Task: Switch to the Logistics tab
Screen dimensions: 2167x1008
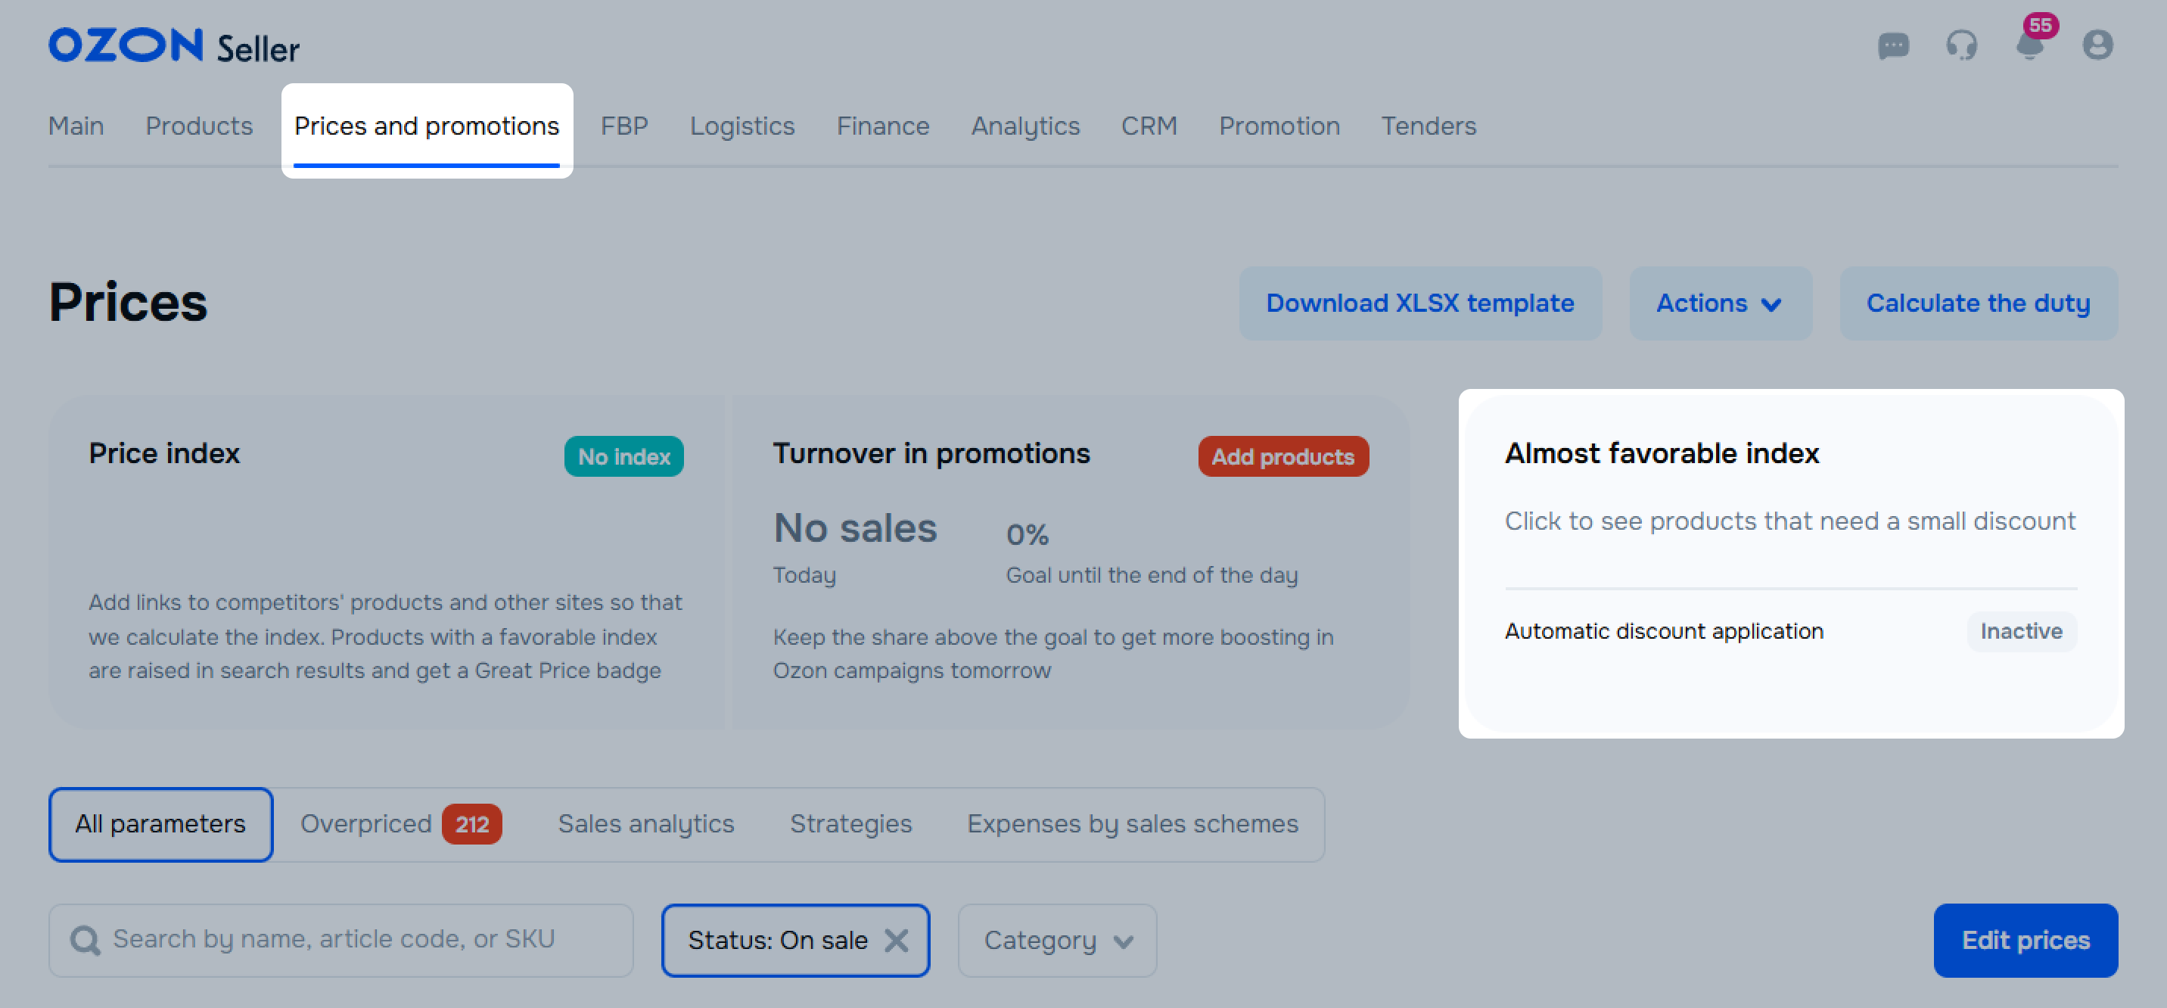Action: point(742,126)
